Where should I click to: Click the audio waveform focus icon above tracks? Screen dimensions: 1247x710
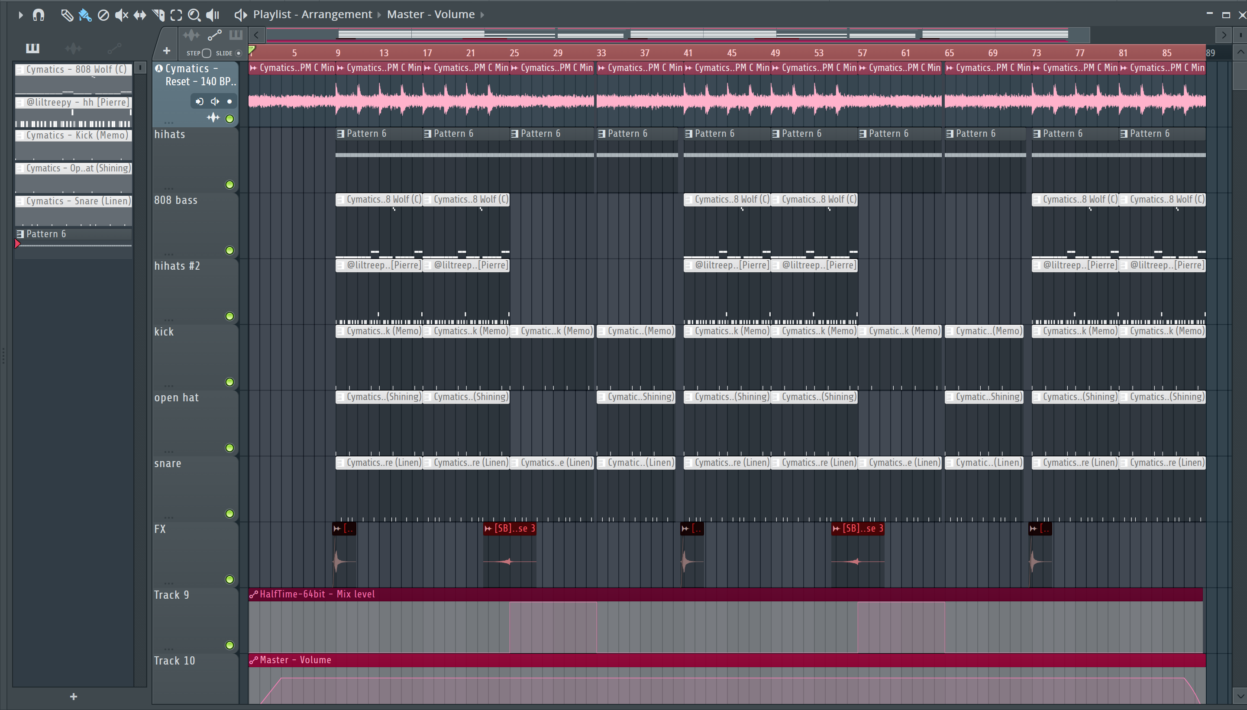[191, 35]
